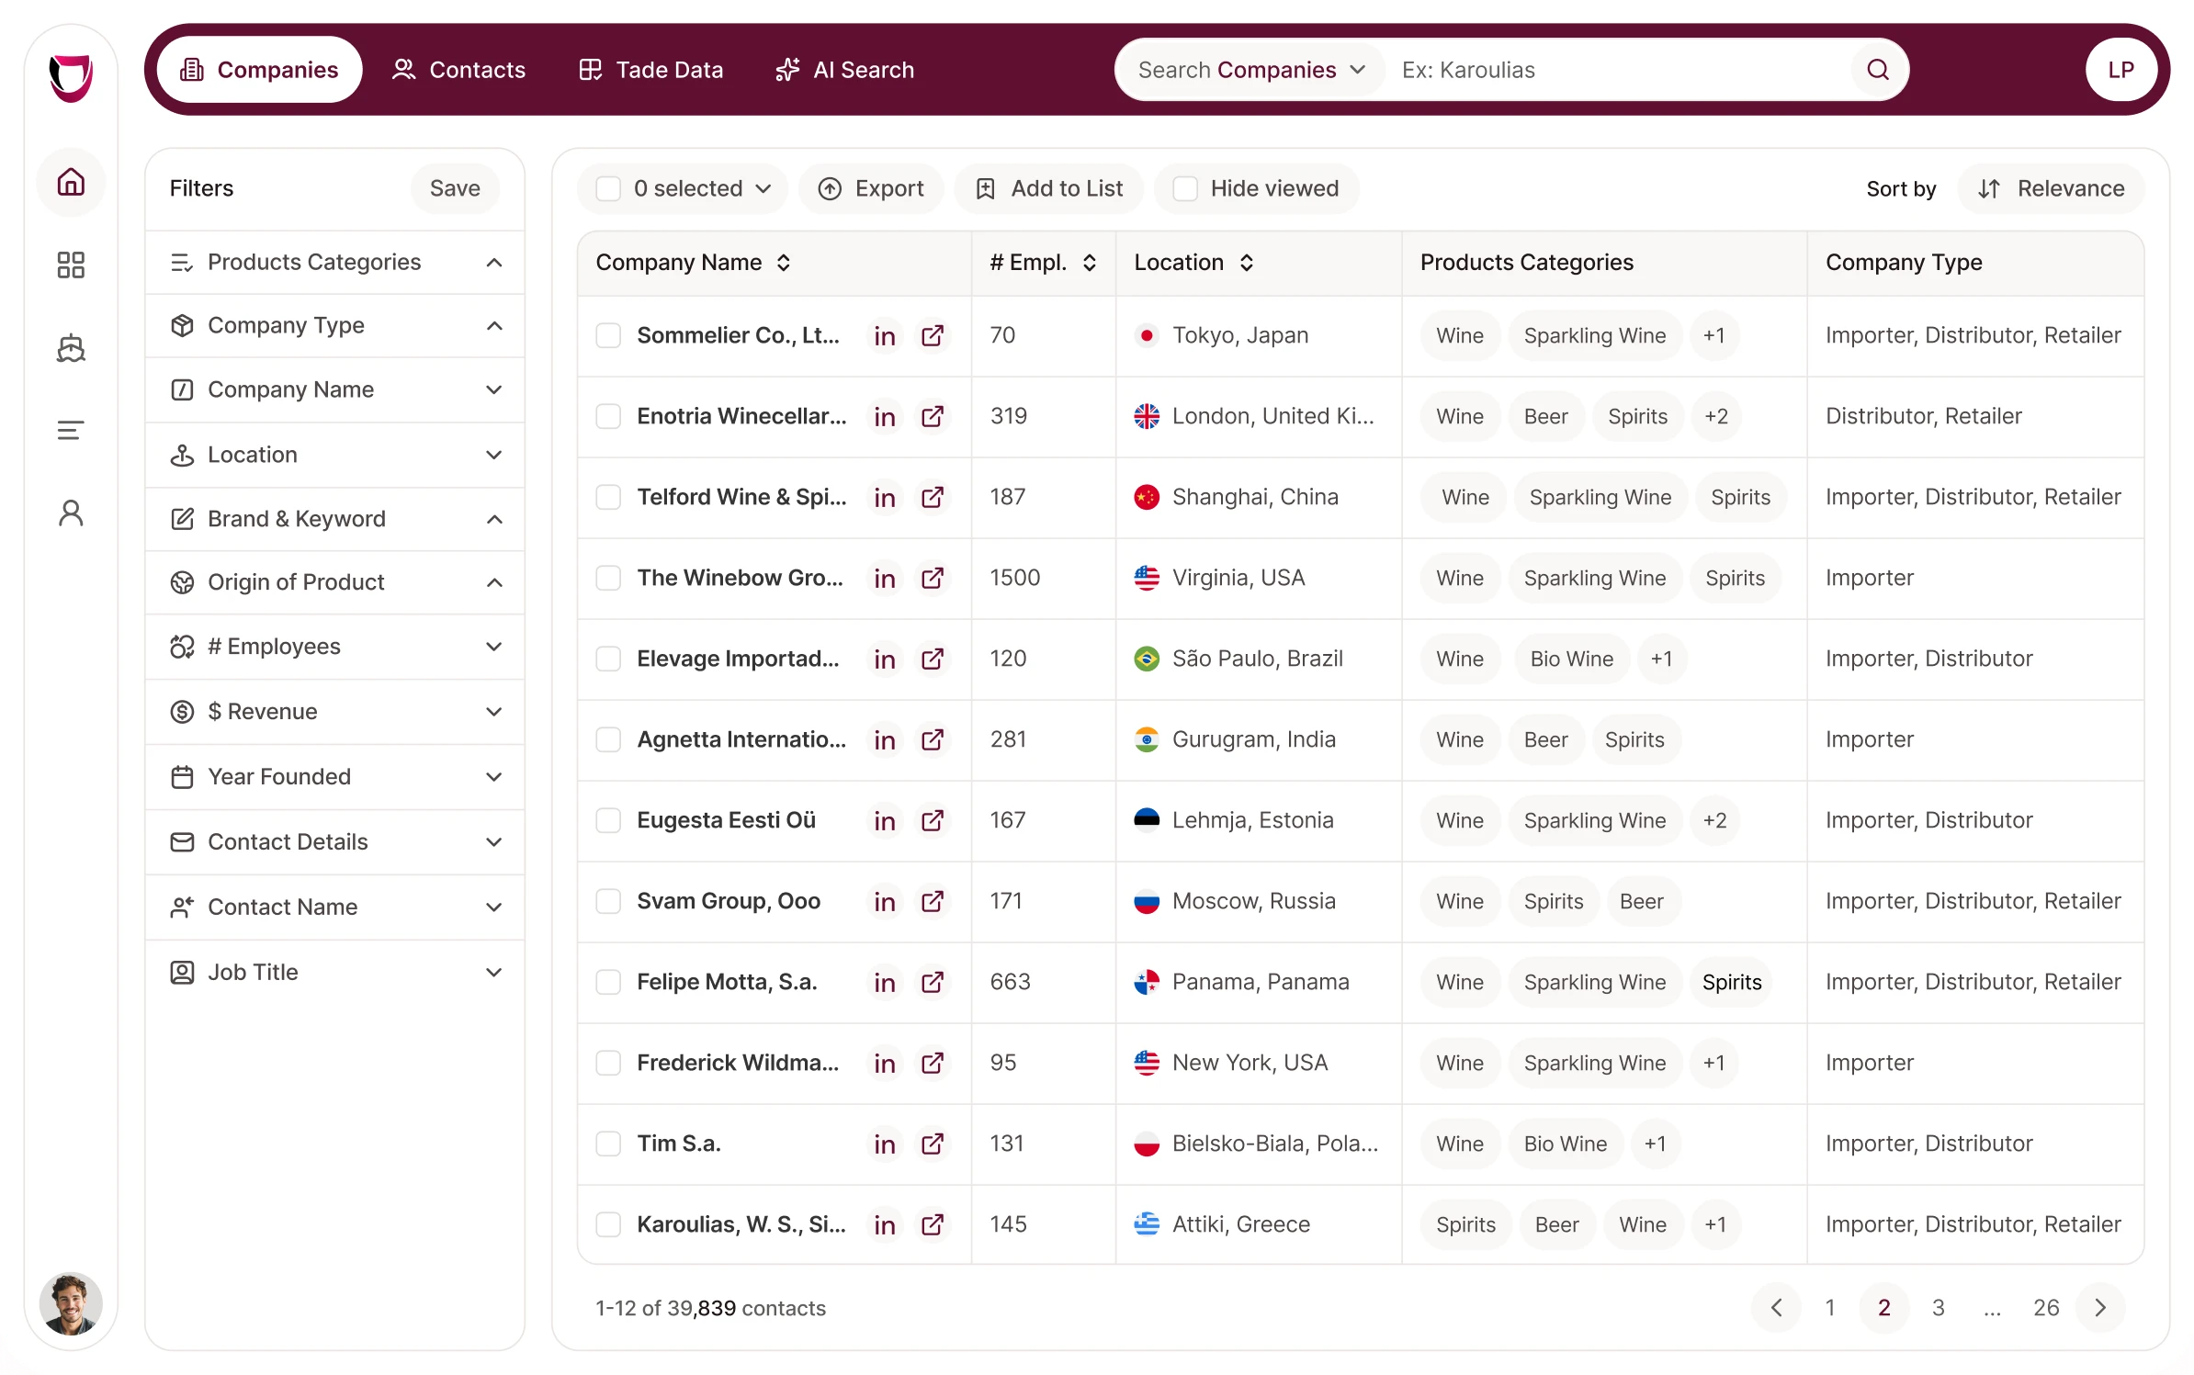Click LinkedIn icon for Tim S.a.

tap(884, 1144)
